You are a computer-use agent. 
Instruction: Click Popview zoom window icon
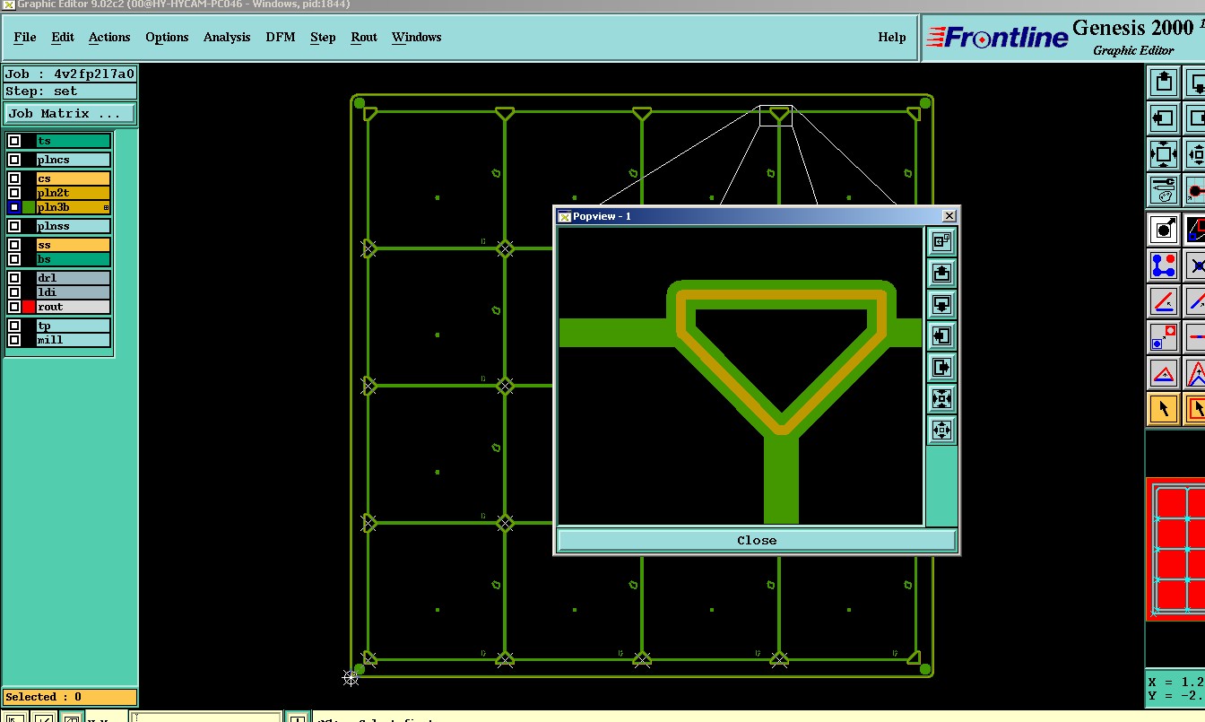(x=941, y=242)
